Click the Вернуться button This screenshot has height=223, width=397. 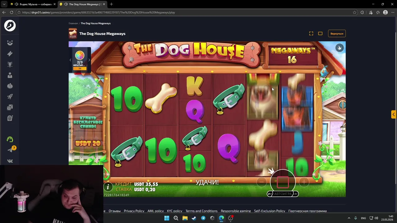pos(337,33)
